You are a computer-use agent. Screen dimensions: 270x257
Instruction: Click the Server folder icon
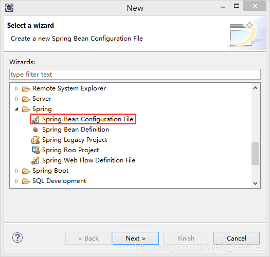point(26,99)
